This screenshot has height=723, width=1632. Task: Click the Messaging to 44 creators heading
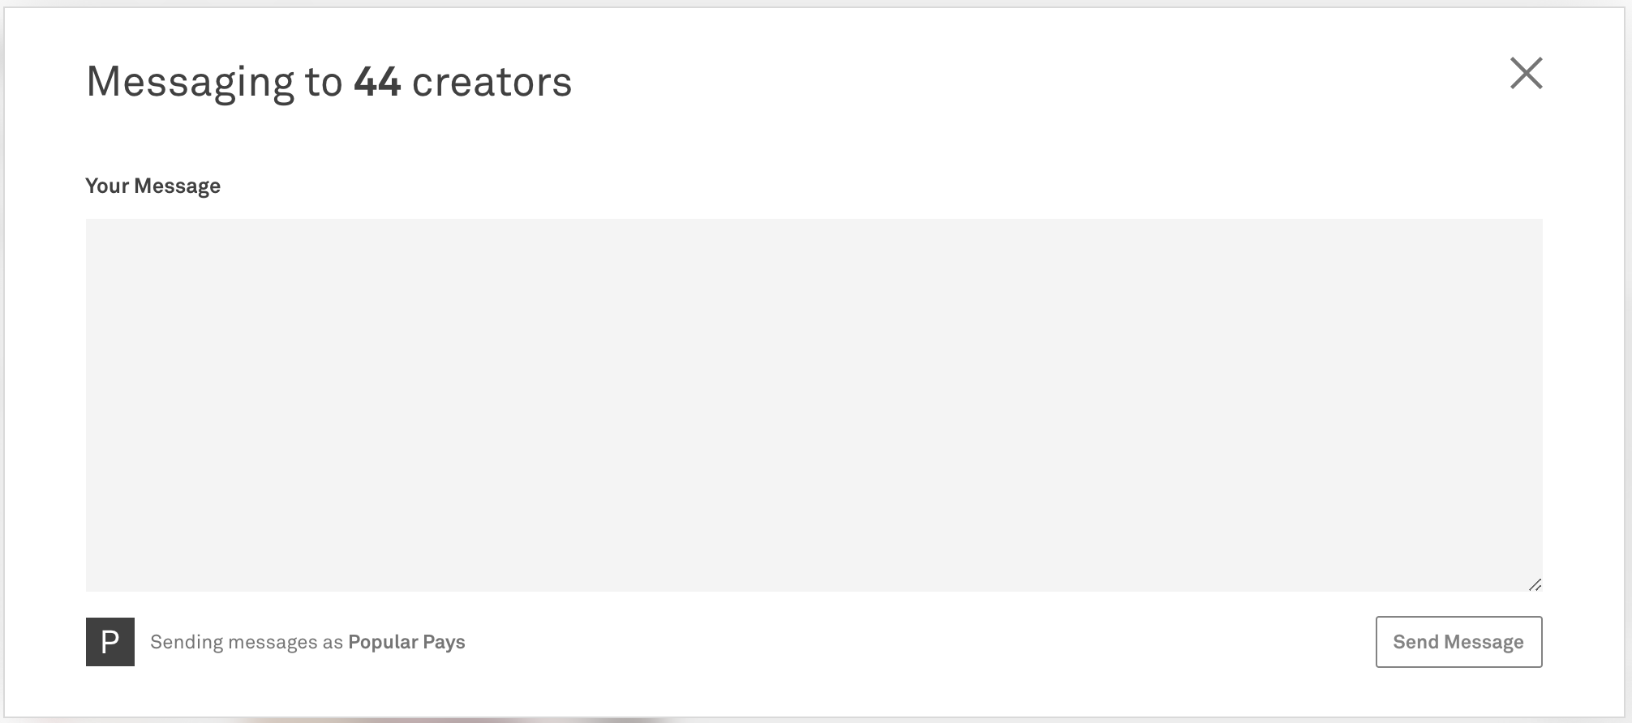click(328, 81)
